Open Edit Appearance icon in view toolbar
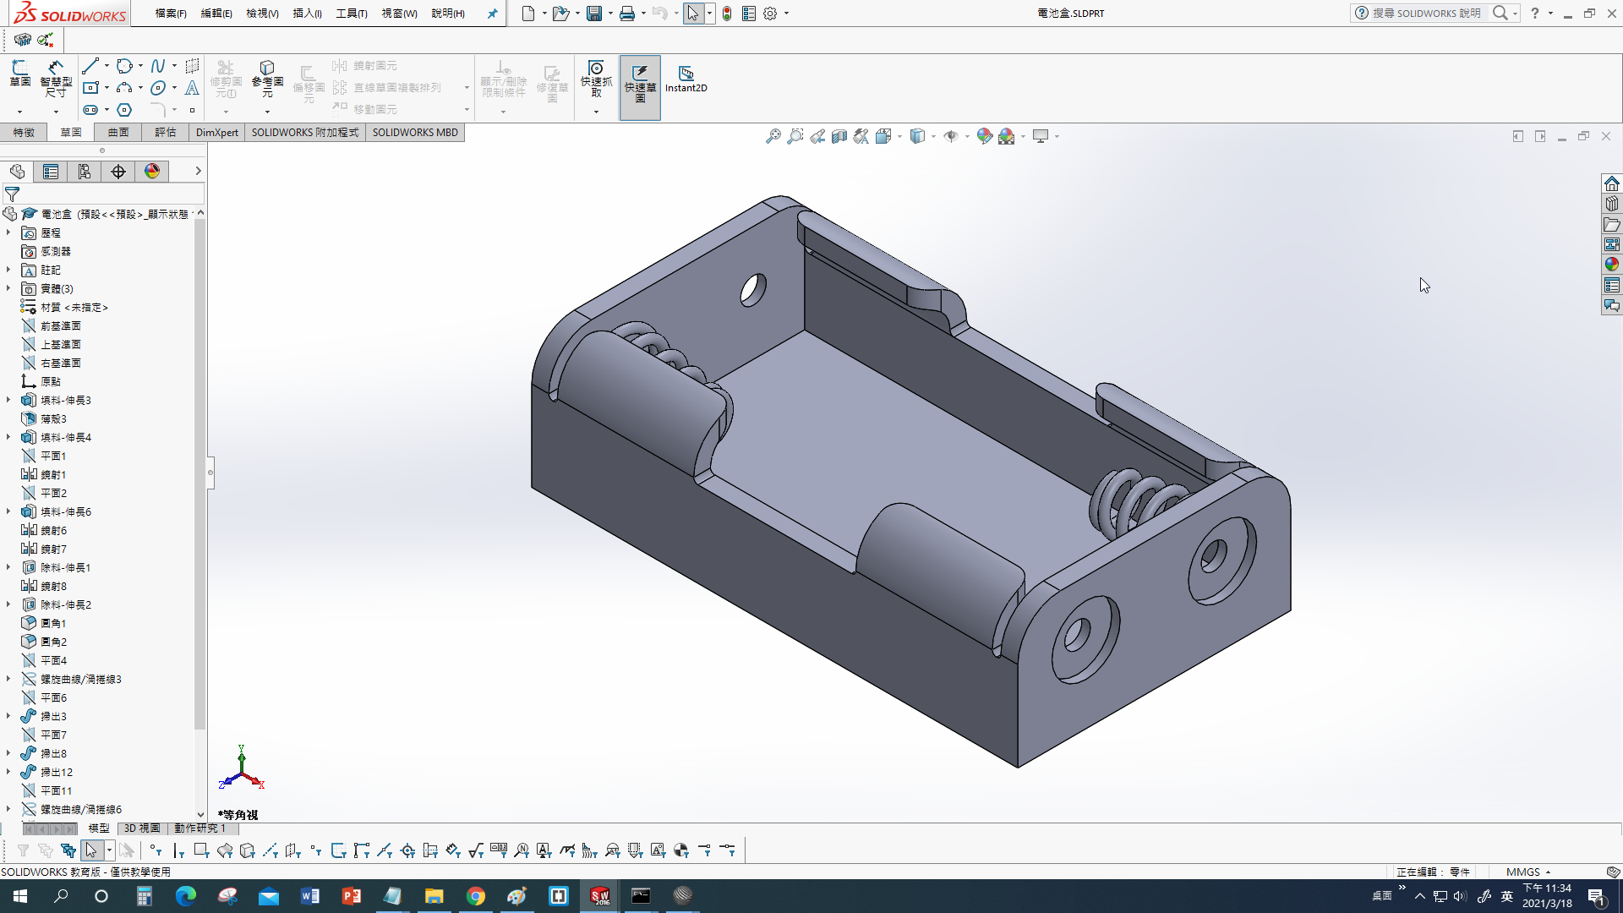This screenshot has width=1623, height=913. tap(984, 136)
